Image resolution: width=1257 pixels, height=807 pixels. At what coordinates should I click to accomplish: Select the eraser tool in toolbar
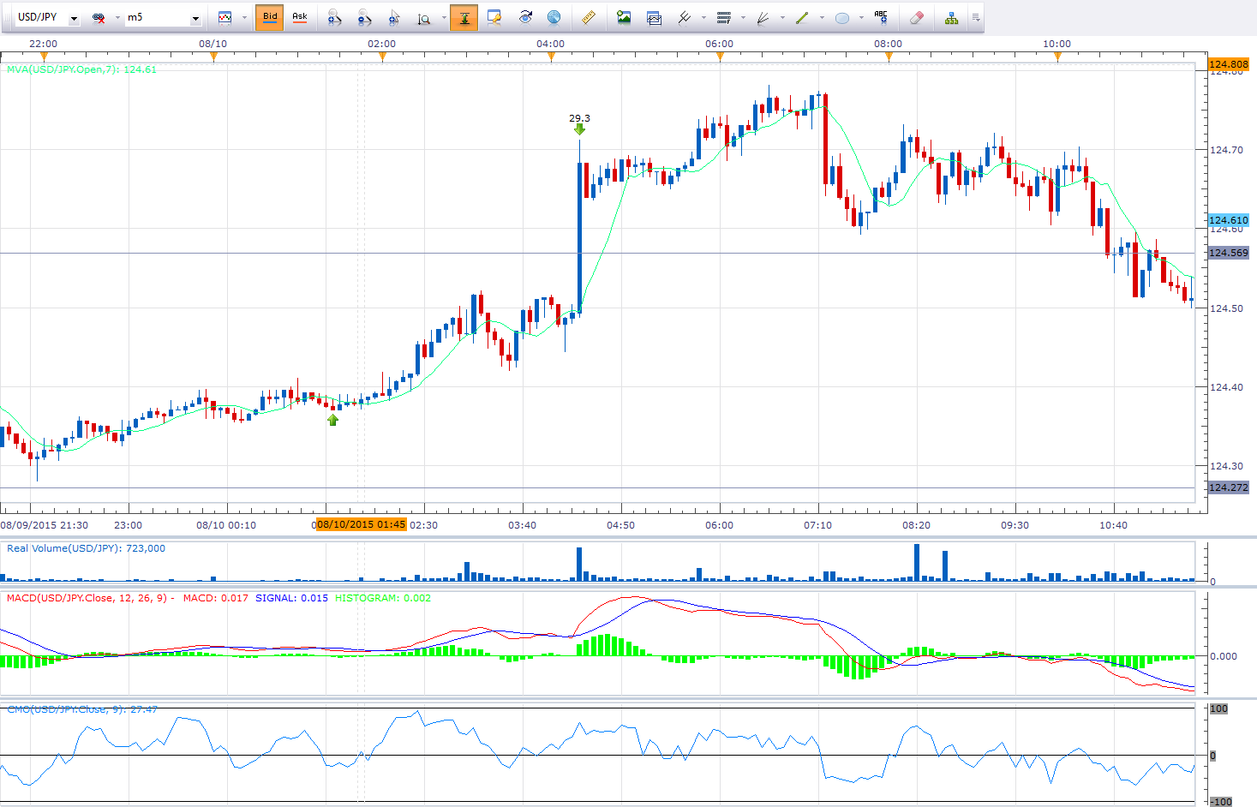(916, 17)
